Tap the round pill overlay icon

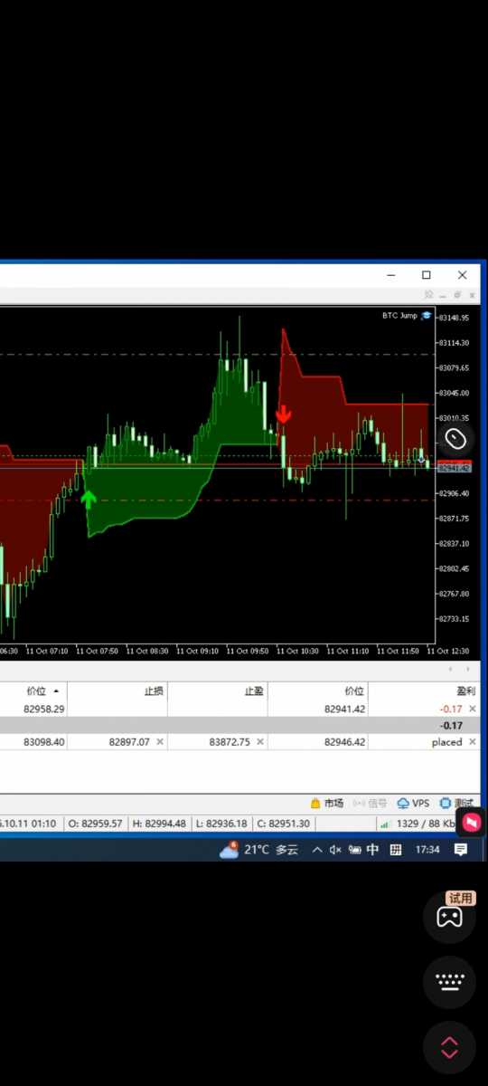point(455,439)
